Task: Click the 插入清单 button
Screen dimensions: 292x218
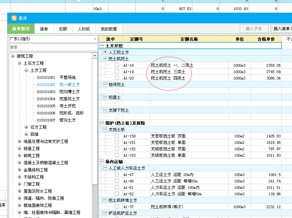Action: [x=281, y=29]
